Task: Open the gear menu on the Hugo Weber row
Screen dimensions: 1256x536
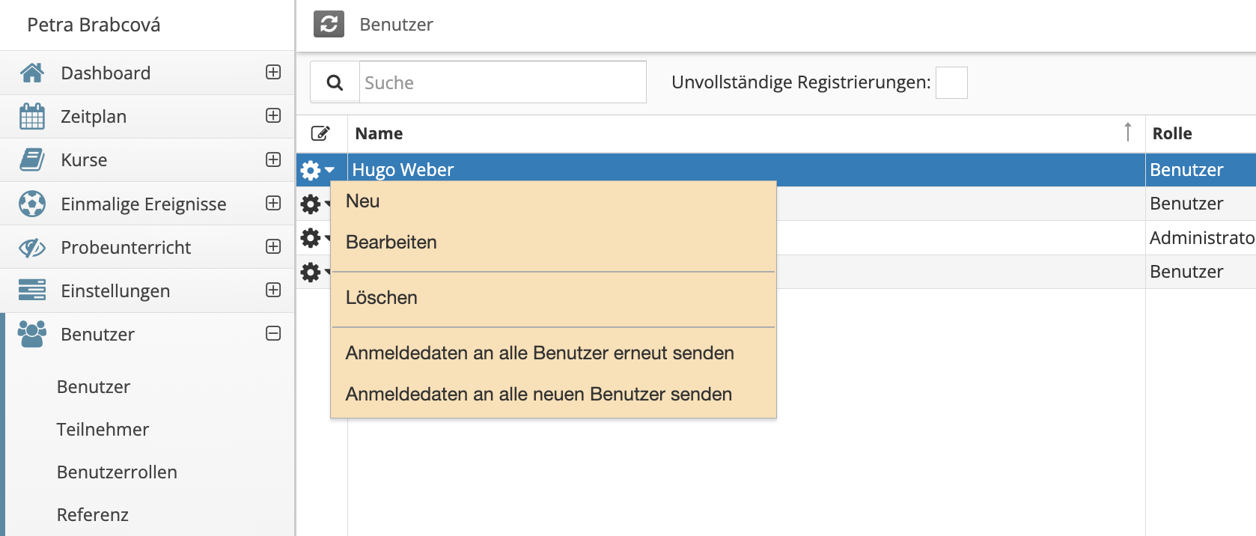Action: click(317, 170)
